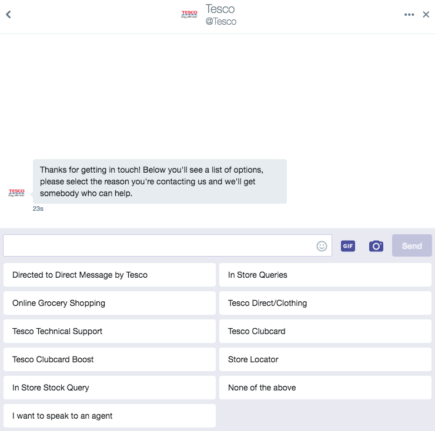Viewport: 435px width, 431px height.
Task: Focus the message text input field
Action: [x=159, y=246]
